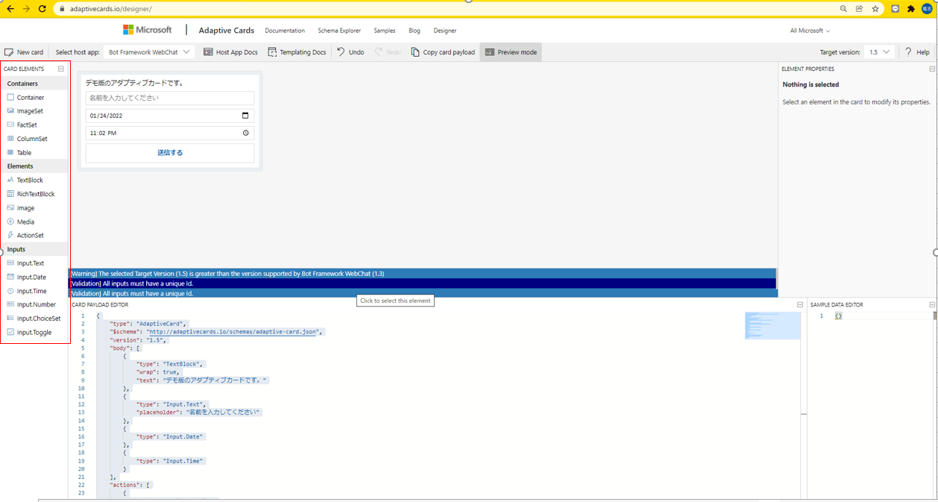Click the 01/24/2022 date field
The height and width of the screenshot is (502, 938).
[x=170, y=116]
